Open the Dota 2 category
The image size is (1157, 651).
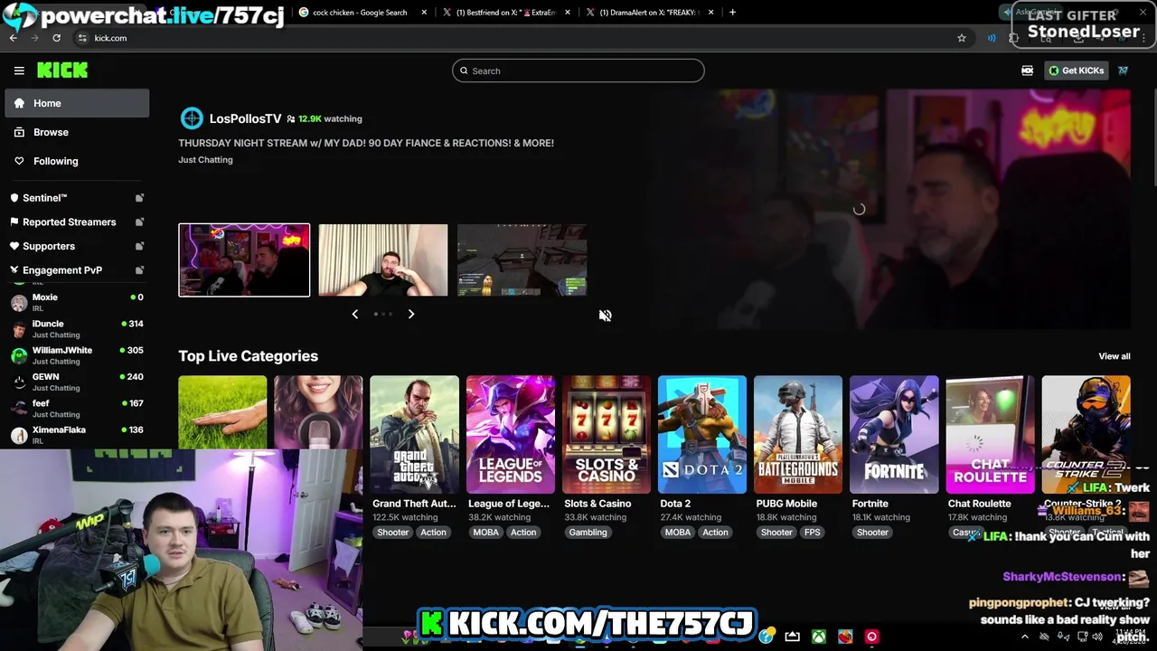(x=702, y=434)
